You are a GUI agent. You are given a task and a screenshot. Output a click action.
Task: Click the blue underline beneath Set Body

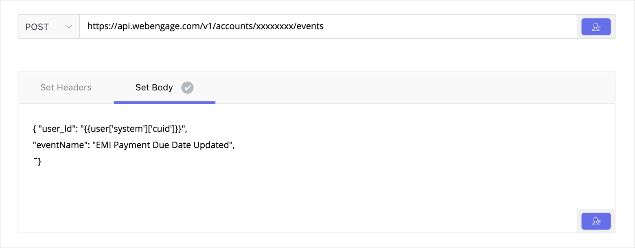[x=164, y=102]
